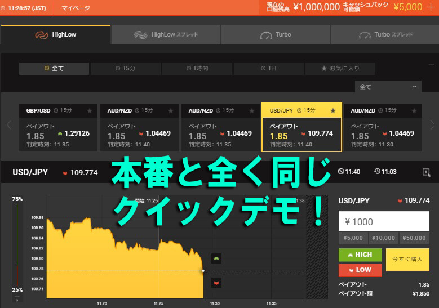Set amount with the ¥50,000 button
439x308 pixels.
tap(414, 238)
